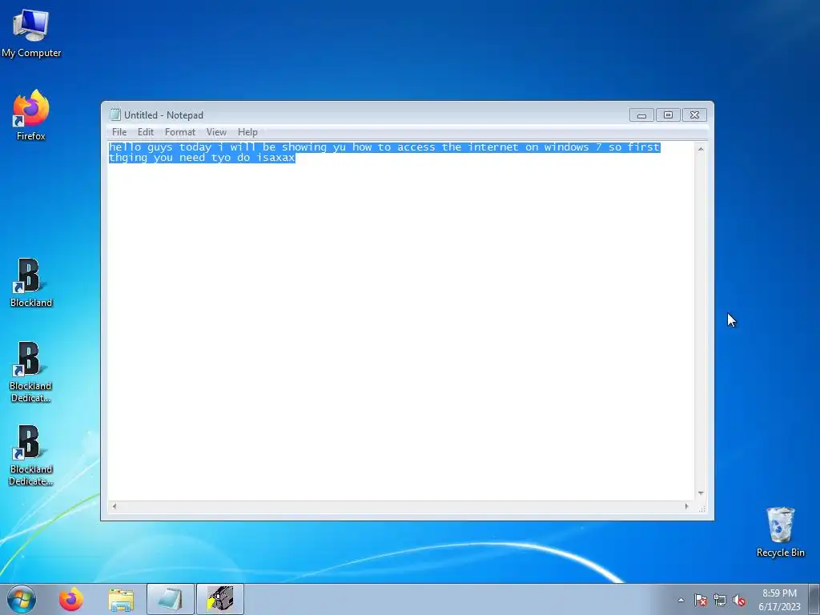Open My Computer desktop icon
The width and height of the screenshot is (820, 615).
tap(31, 32)
